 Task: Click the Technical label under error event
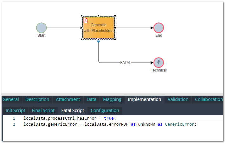click(159, 70)
